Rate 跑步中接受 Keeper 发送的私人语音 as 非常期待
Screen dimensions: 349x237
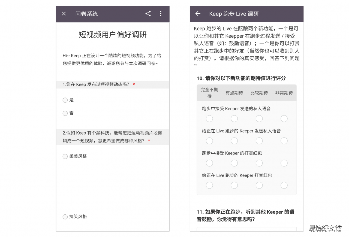click(x=284, y=118)
